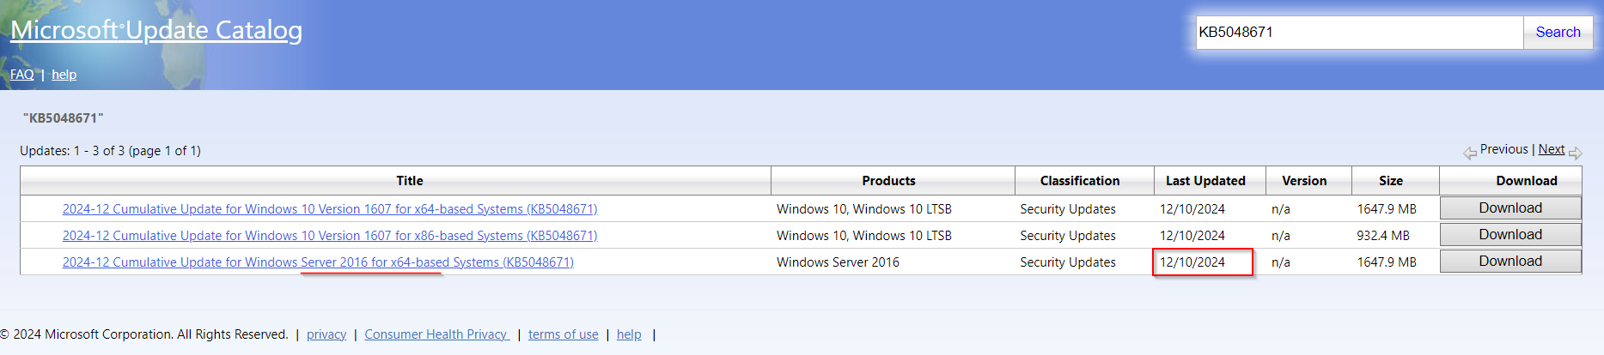Open the FAQ link in header
Viewport: 1604px width, 355px height.
click(22, 75)
